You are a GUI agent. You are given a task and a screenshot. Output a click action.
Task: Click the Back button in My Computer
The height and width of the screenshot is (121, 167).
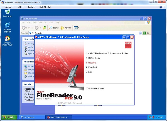[x=26, y=28]
